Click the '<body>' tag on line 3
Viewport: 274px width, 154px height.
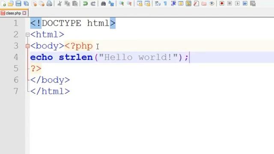click(47, 46)
